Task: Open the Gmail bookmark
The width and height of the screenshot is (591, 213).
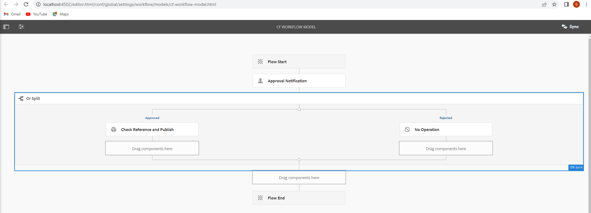Action: [x=12, y=14]
